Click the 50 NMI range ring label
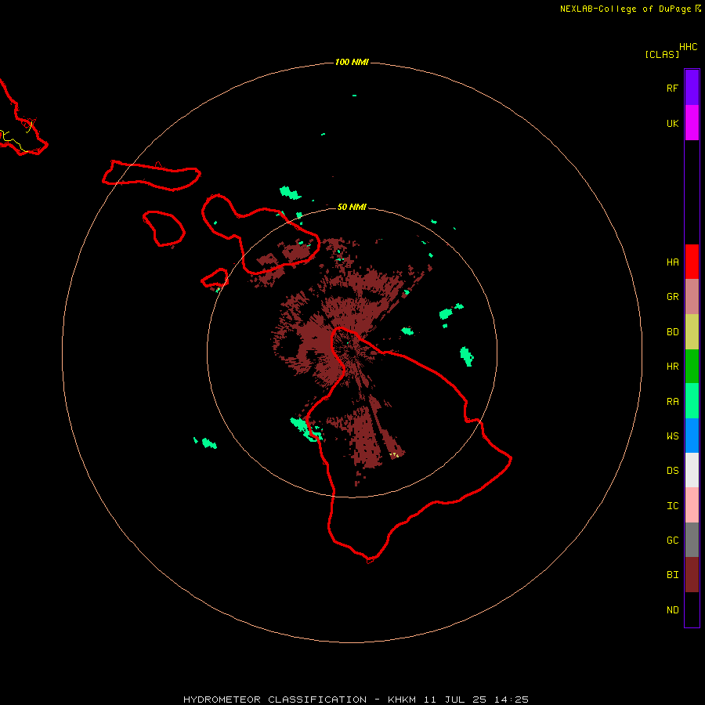 pyautogui.click(x=352, y=207)
